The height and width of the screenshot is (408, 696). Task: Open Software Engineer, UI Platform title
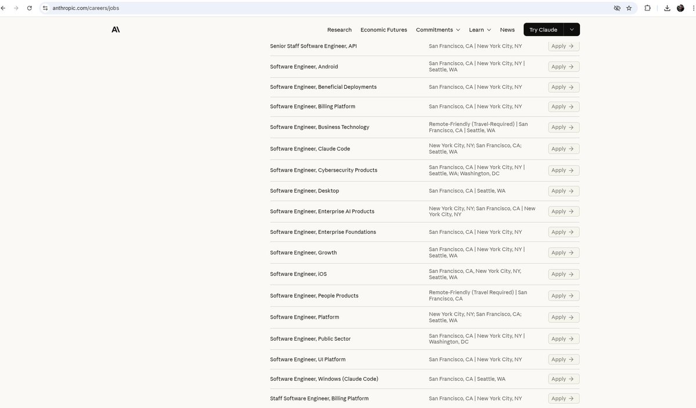click(308, 360)
